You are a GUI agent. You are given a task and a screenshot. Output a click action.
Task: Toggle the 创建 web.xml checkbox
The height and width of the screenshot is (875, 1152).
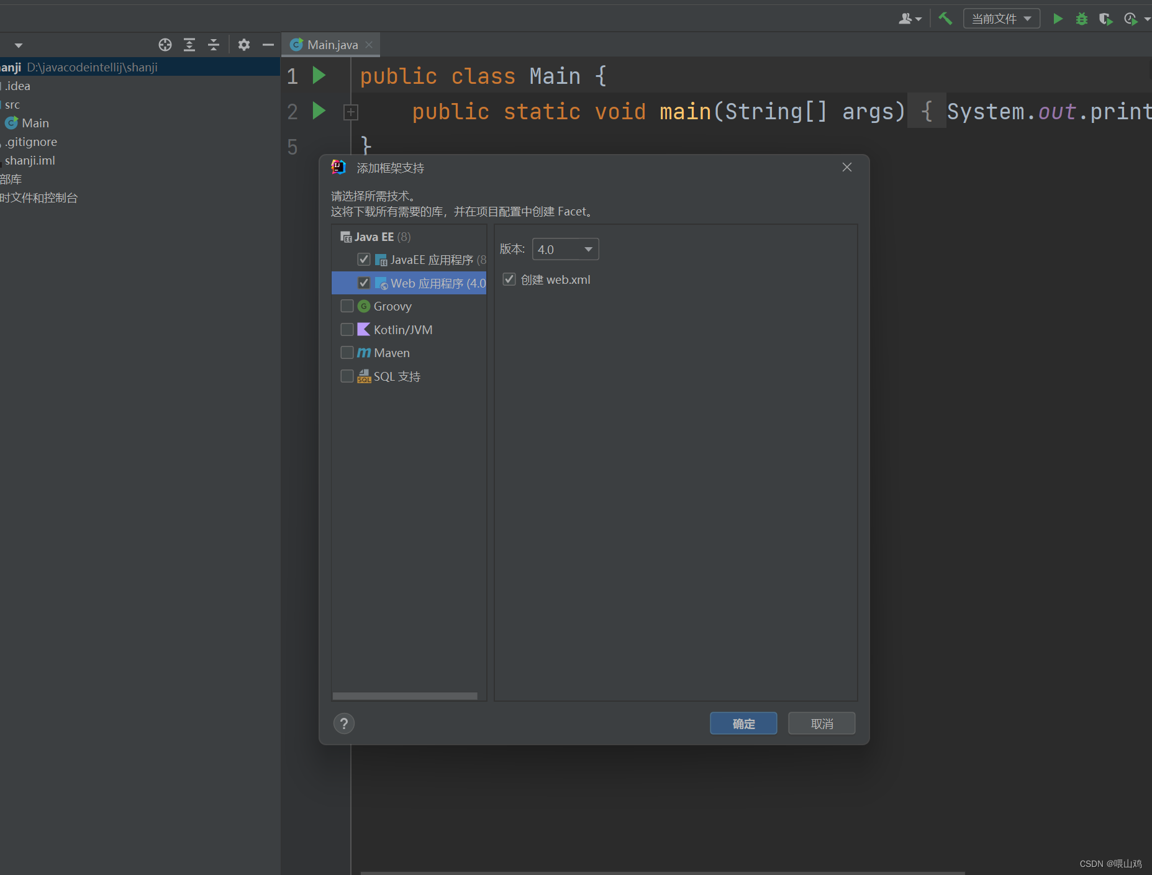(509, 279)
